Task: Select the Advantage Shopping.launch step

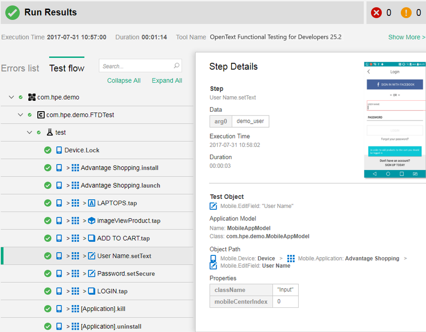Action: tap(120, 186)
